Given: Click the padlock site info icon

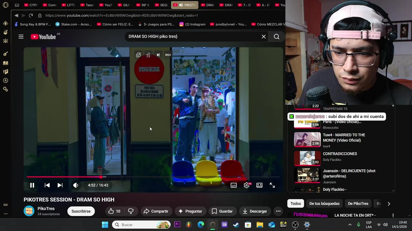Looking at the screenshot, I should pyautogui.click(x=40, y=15).
